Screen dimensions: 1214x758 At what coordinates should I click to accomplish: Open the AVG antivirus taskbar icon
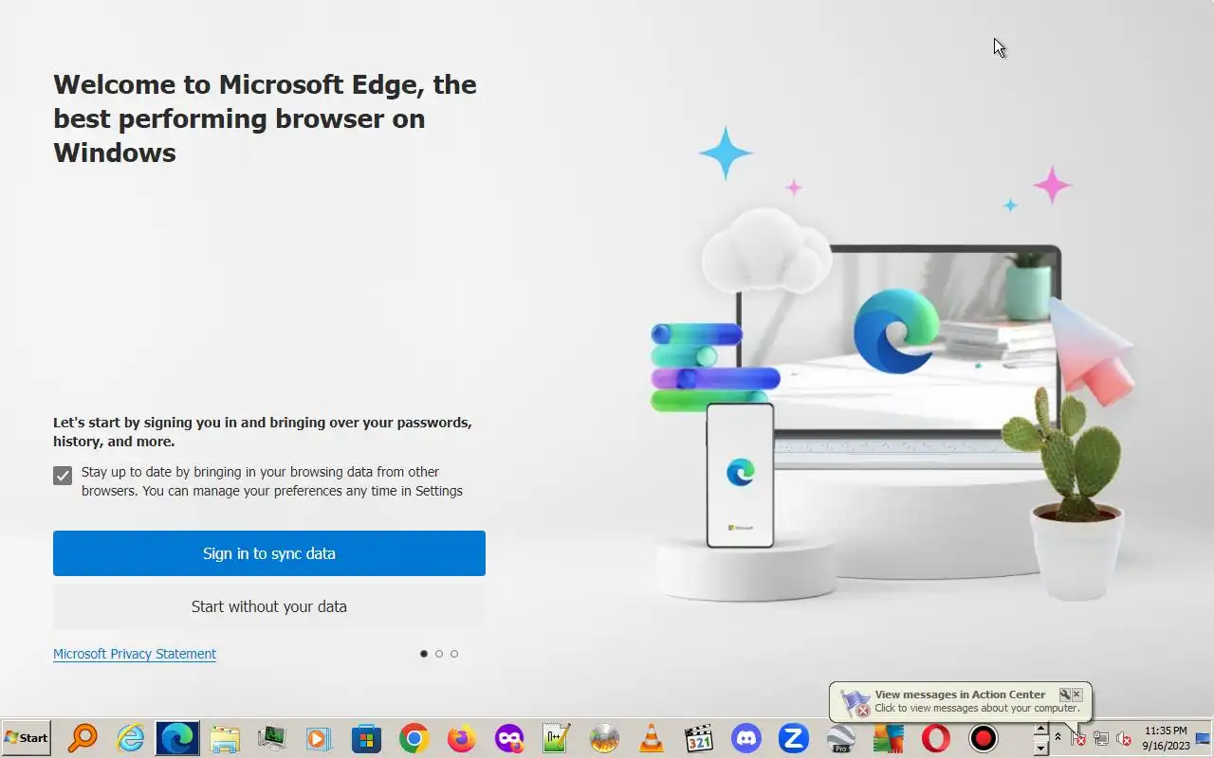[x=889, y=738]
